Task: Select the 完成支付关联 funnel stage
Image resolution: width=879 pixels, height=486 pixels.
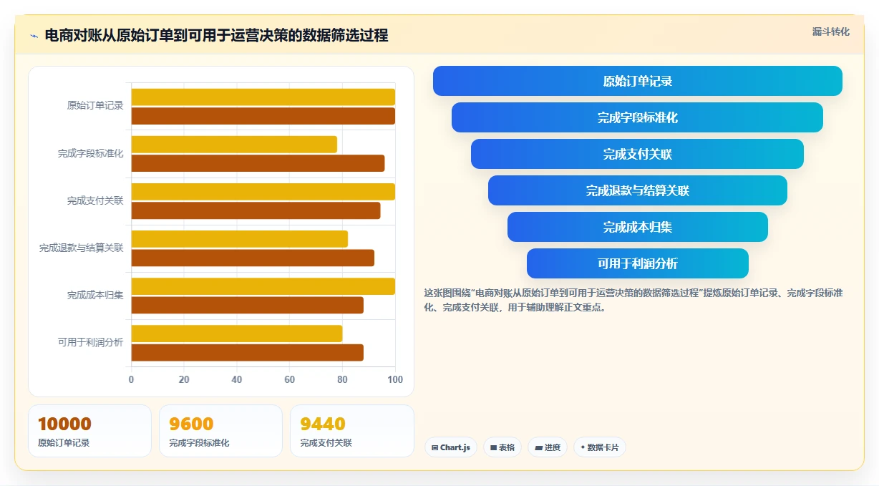Action: pyautogui.click(x=638, y=154)
